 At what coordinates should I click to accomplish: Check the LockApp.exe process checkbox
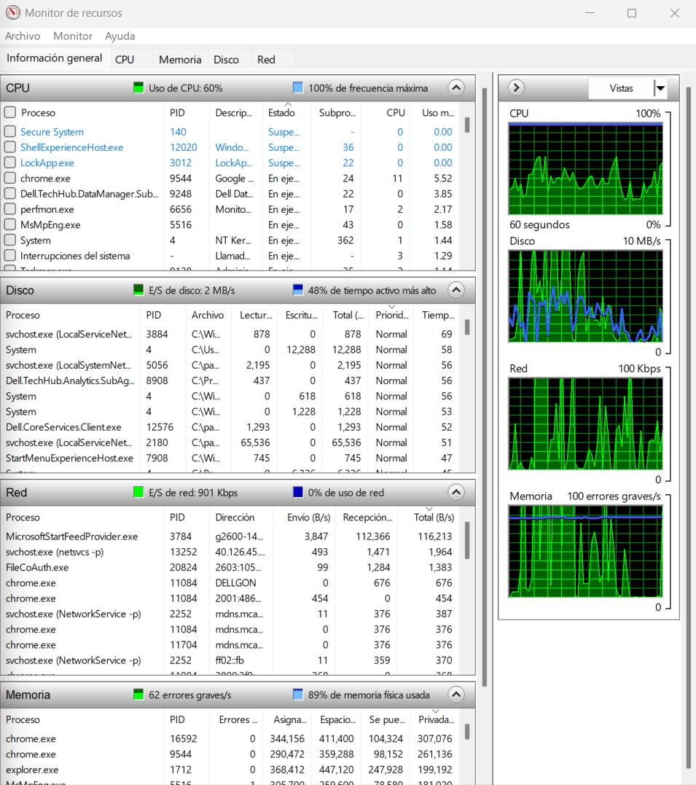pos(10,163)
